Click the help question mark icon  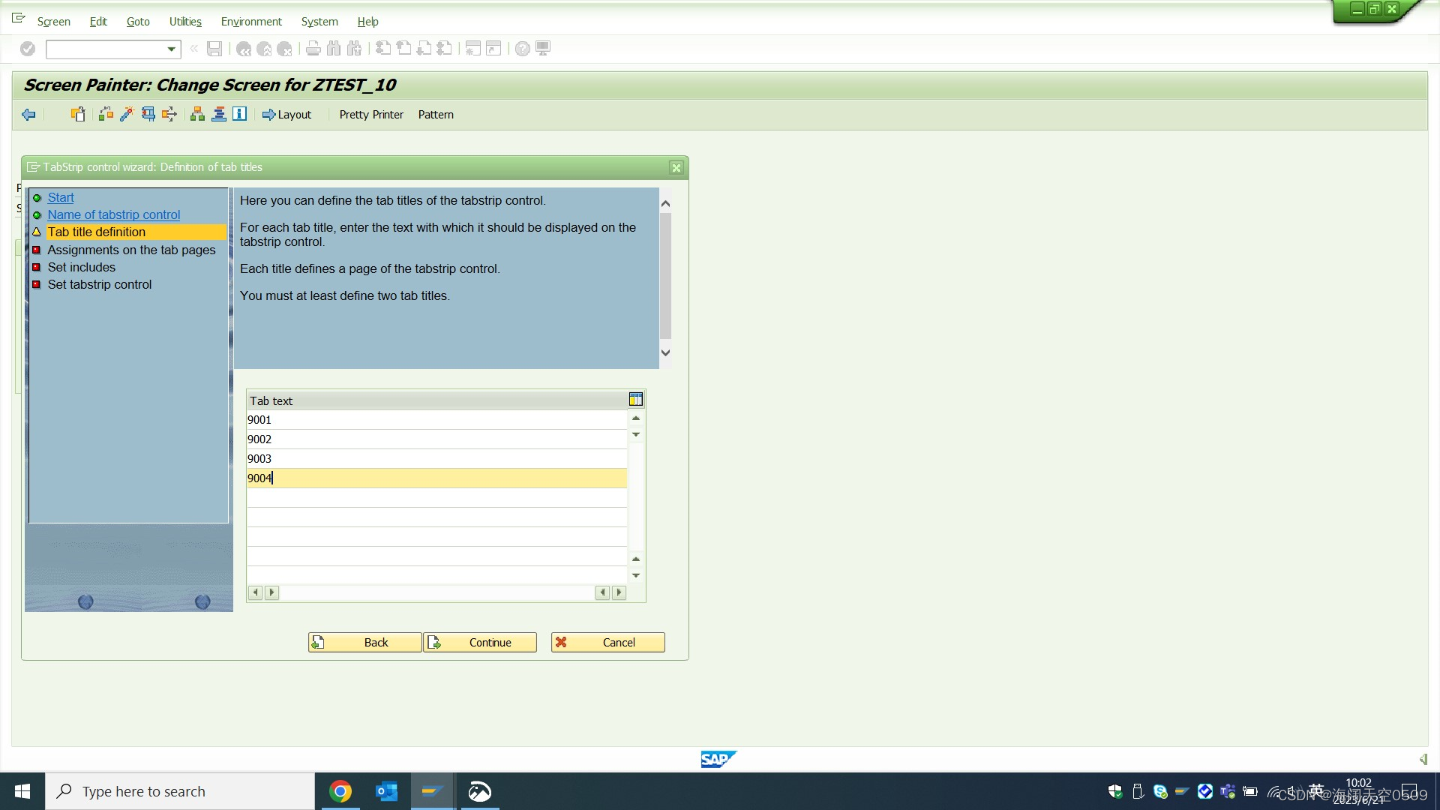coord(522,48)
